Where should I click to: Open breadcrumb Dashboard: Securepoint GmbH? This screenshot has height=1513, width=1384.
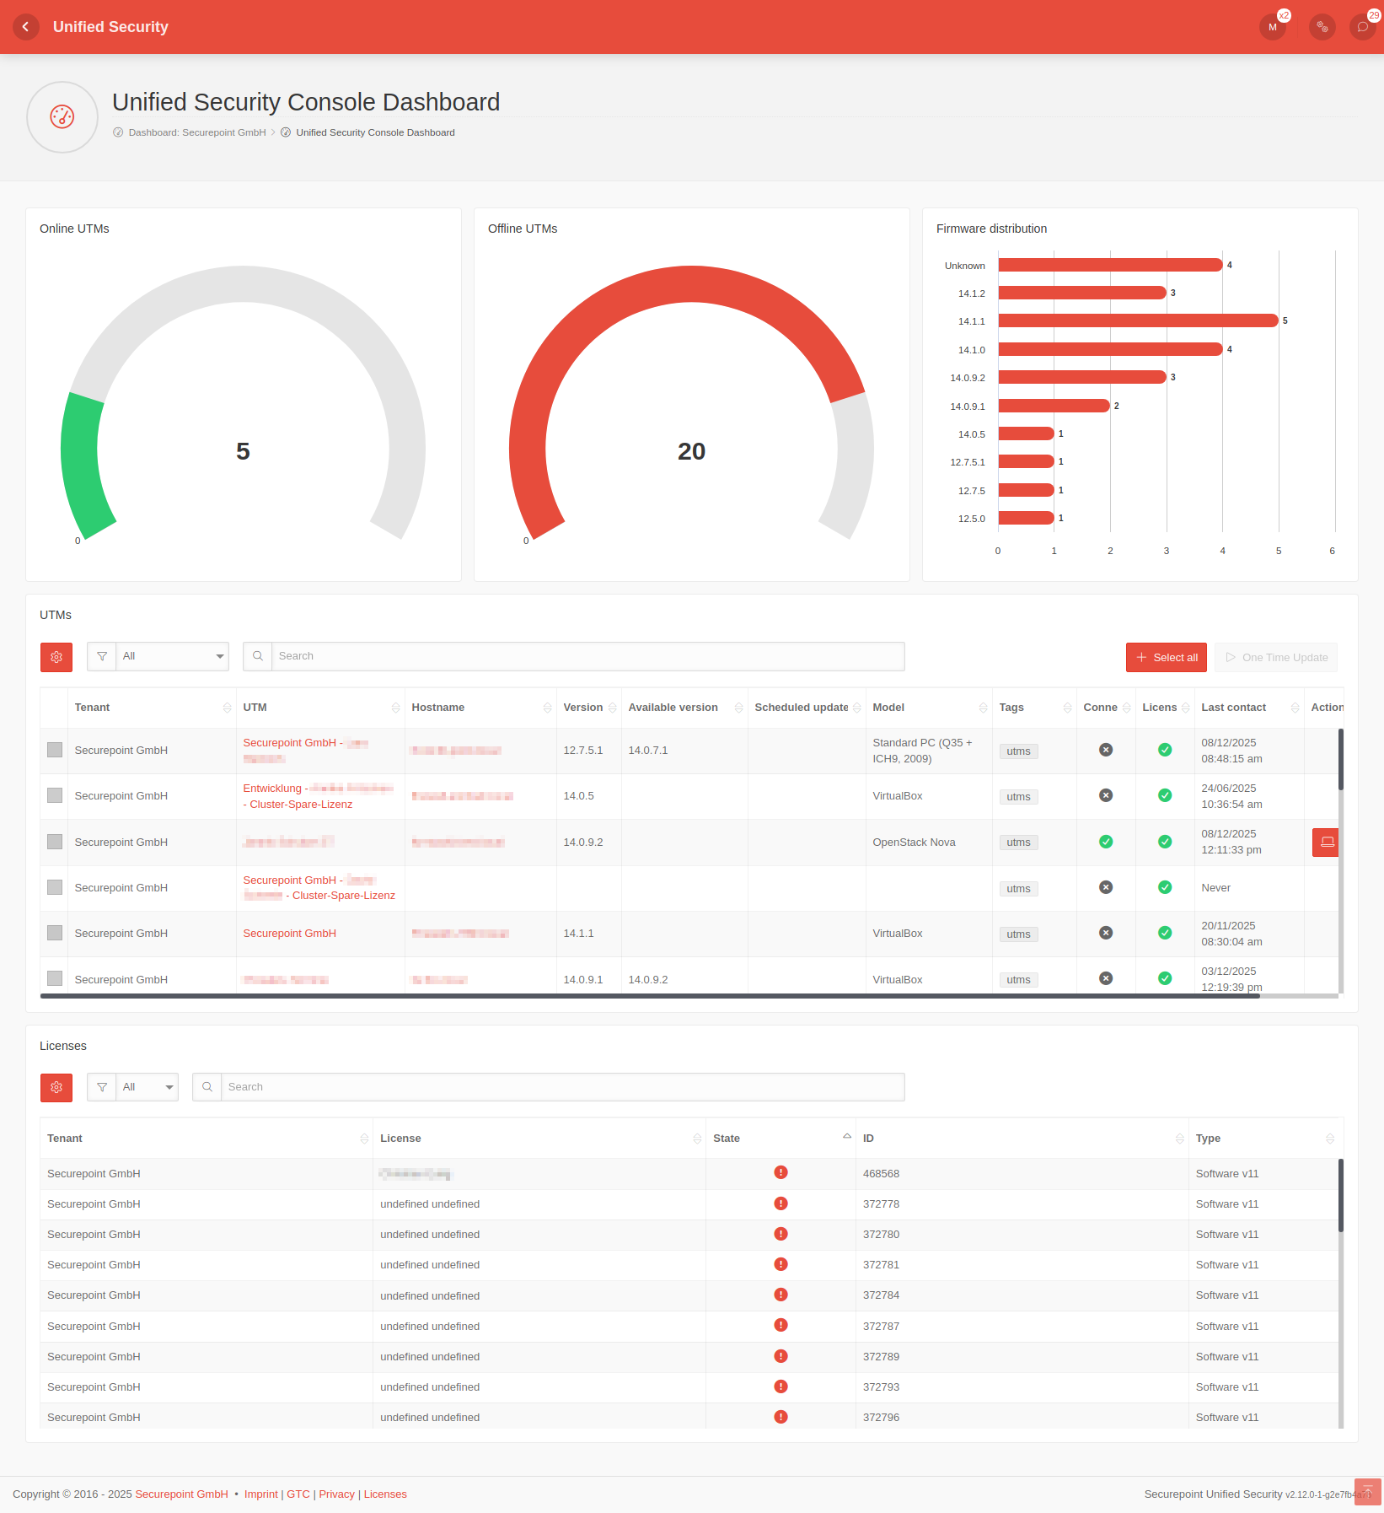click(x=196, y=132)
